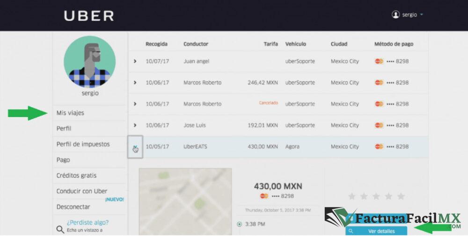The image size is (468, 236).
Task: Click the Ver detalles button
Action: (376, 231)
